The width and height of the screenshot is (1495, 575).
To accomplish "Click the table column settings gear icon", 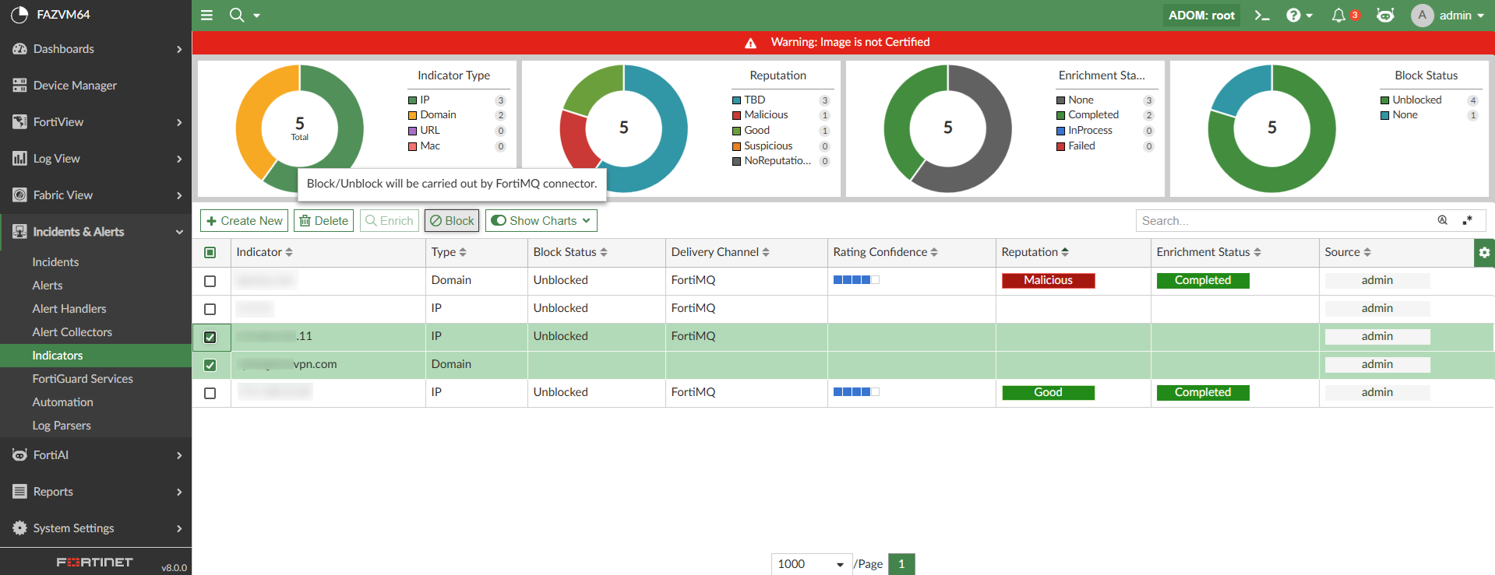I will 1484,253.
